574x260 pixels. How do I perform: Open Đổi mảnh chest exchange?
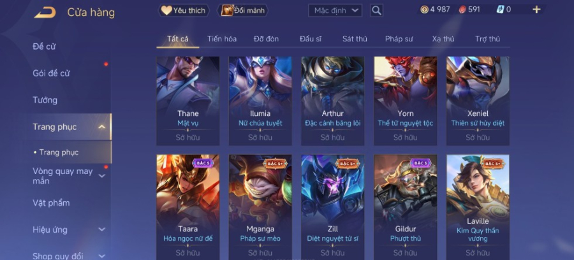[x=243, y=11]
